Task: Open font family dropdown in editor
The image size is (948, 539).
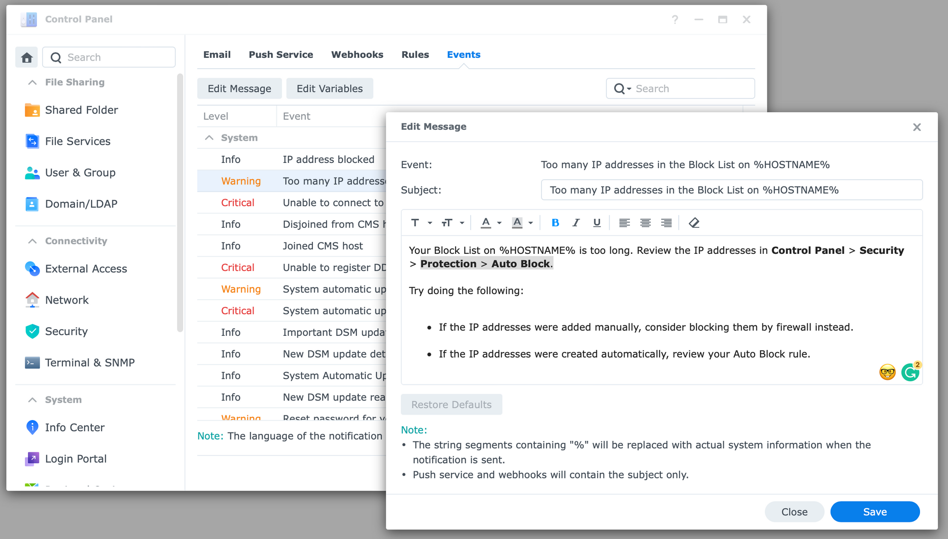Action: pos(421,223)
